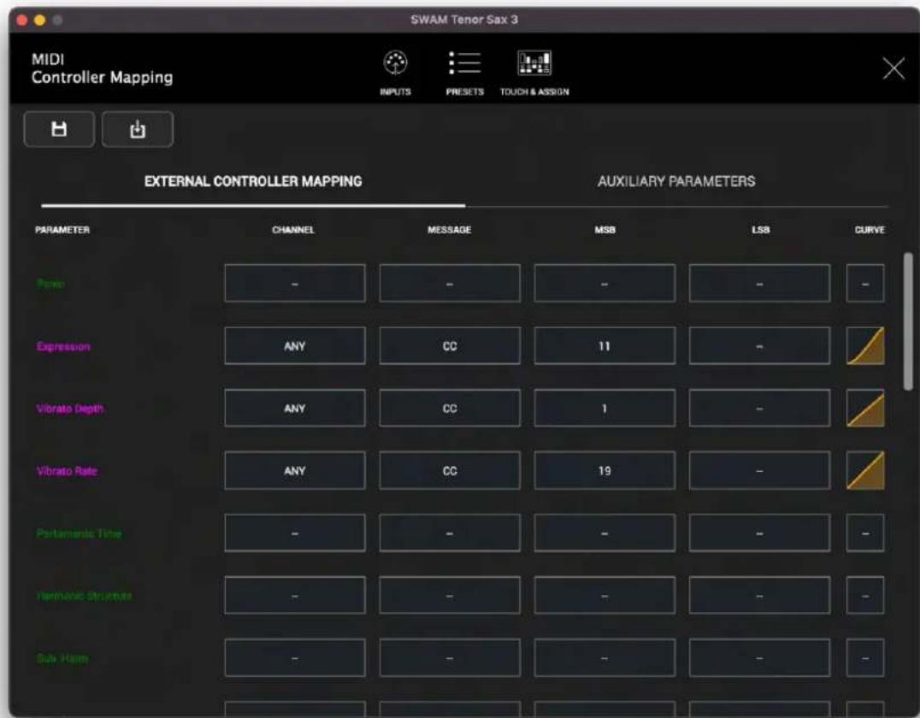Click the Portamento Time parameter label
This screenshot has width=920, height=718.
coord(79,533)
